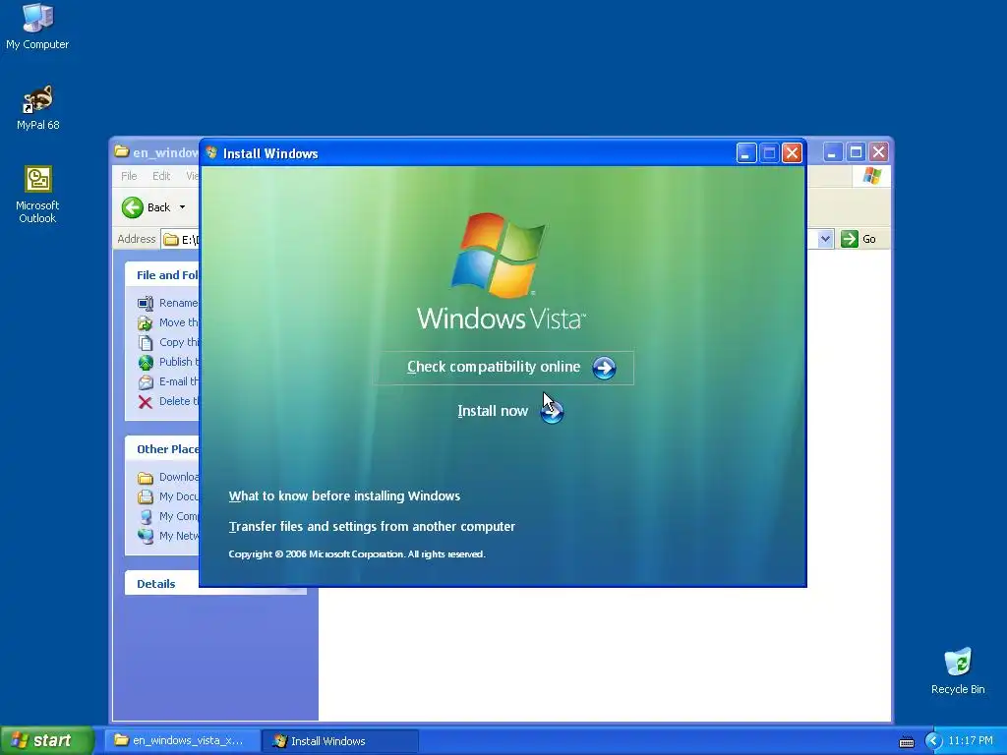1007x755 pixels.
Task: Click the red Delete X icon
Action: 146,402
